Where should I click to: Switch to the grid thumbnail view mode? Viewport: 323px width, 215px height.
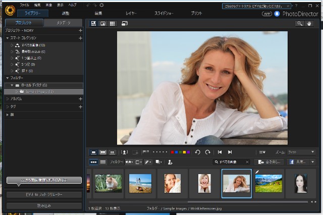pyautogui.click(x=112, y=23)
